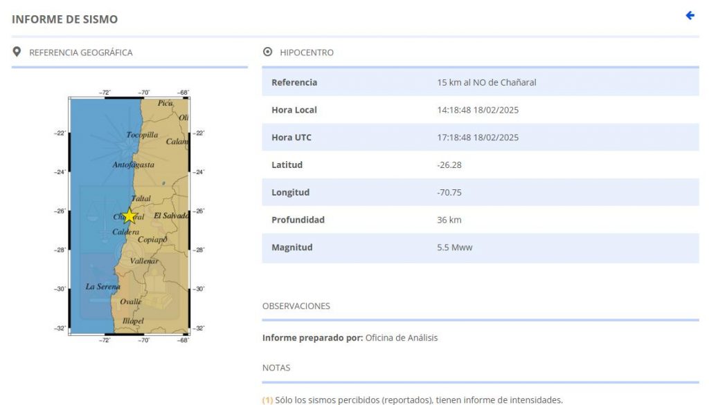Click the Profundidad value 36 km
Viewport: 709px width, 405px height.
point(449,220)
